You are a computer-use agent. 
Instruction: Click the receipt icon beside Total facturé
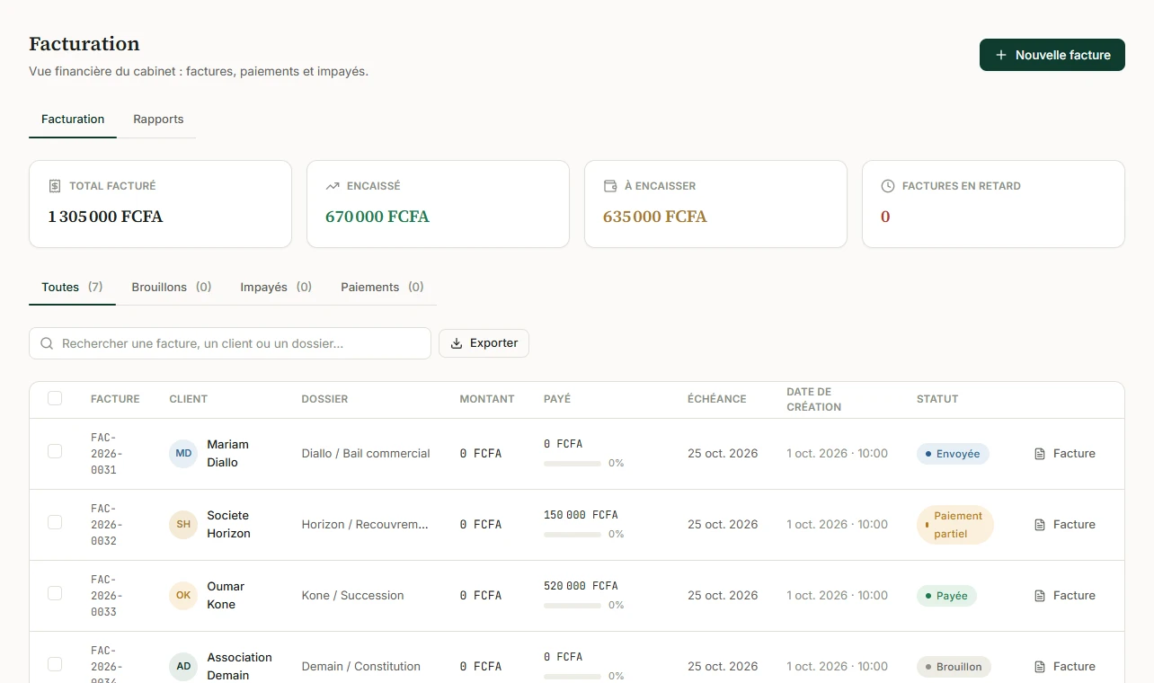tap(55, 186)
